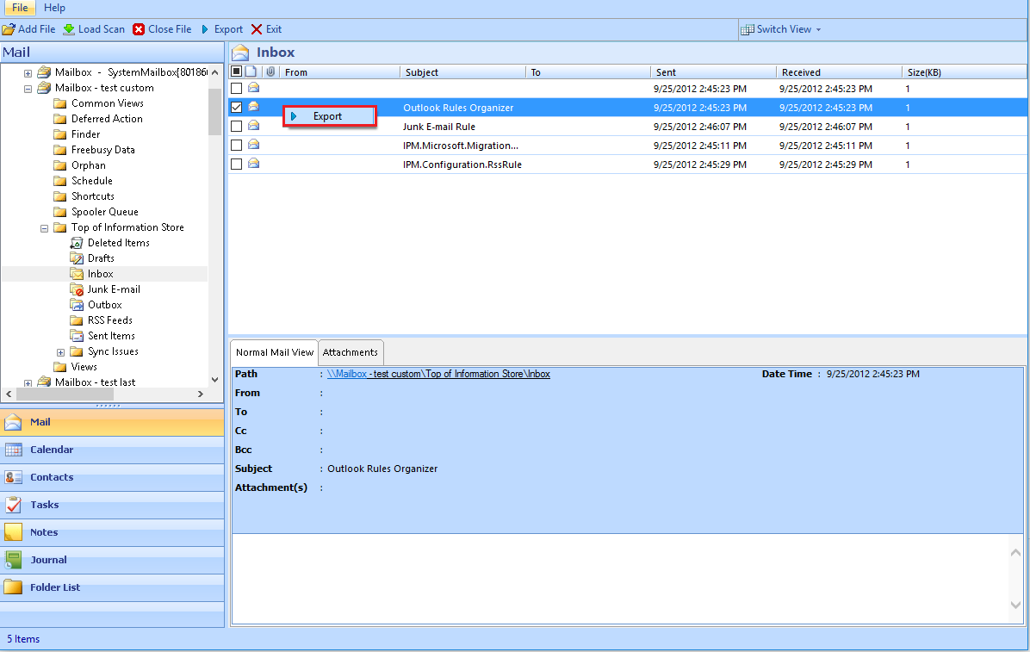Click the Drafts folder icon

coord(77,258)
